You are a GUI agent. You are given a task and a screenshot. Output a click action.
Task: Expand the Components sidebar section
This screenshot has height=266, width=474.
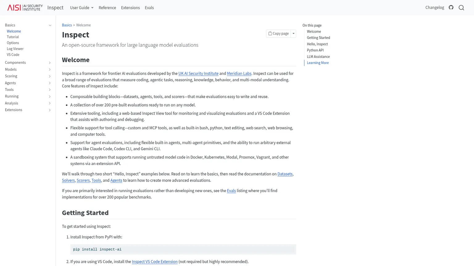click(50, 63)
